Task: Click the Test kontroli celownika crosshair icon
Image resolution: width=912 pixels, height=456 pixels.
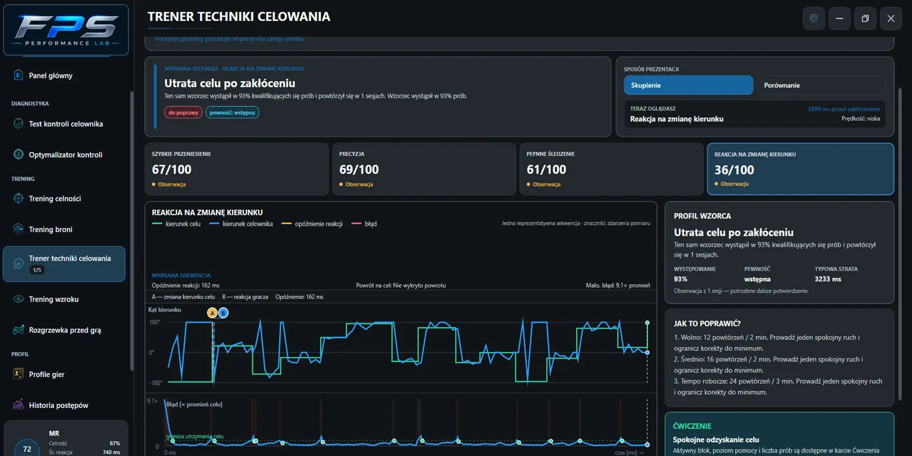Action: pyautogui.click(x=18, y=123)
